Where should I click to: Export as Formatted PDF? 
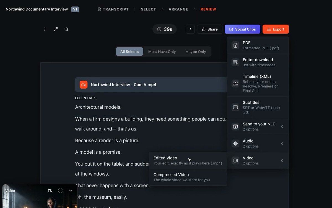(x=258, y=45)
